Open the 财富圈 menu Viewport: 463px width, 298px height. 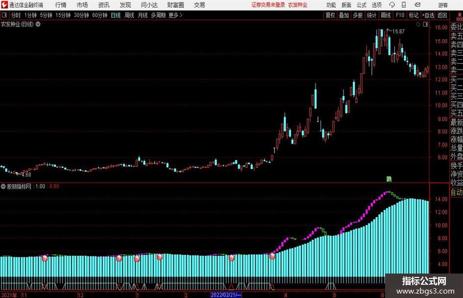pos(175,5)
